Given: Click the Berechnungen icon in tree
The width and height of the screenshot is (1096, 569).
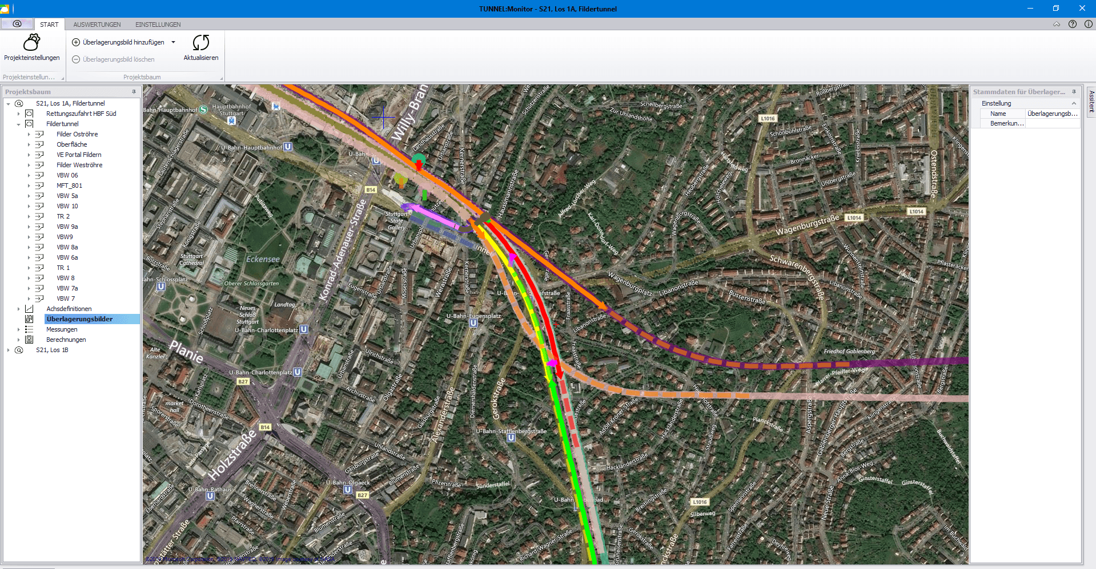Looking at the screenshot, I should [x=29, y=340].
